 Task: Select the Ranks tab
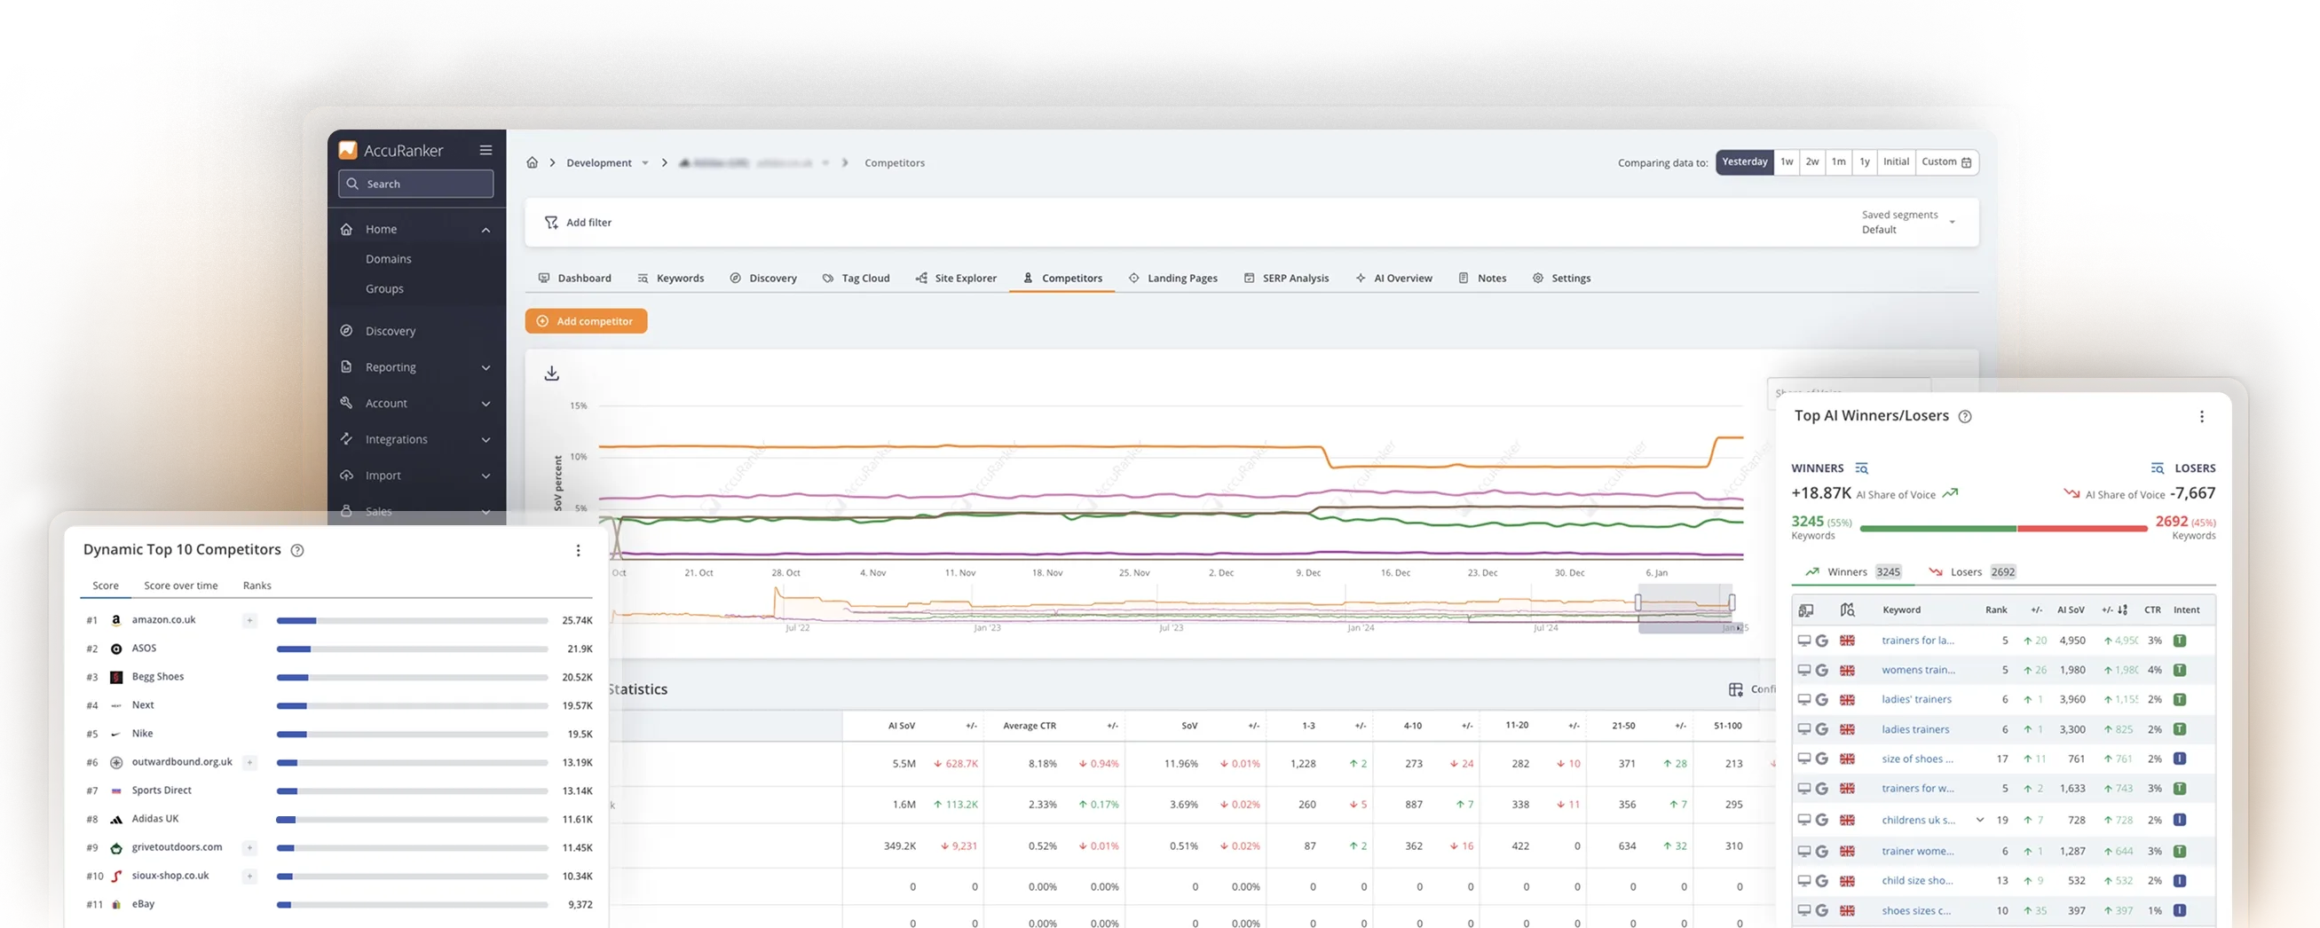(x=256, y=586)
